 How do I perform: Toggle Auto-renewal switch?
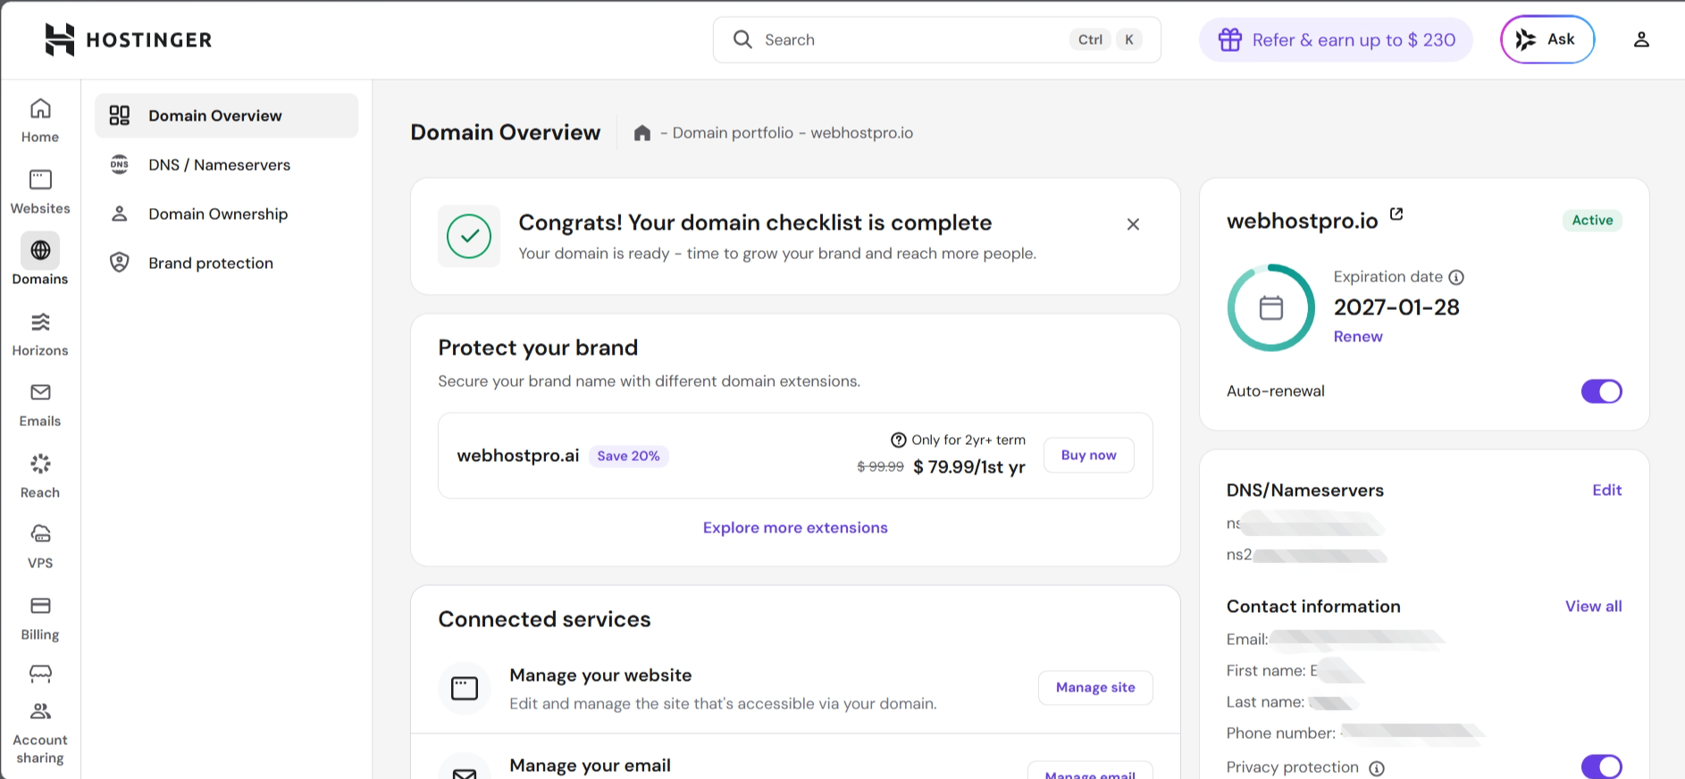[1602, 391]
